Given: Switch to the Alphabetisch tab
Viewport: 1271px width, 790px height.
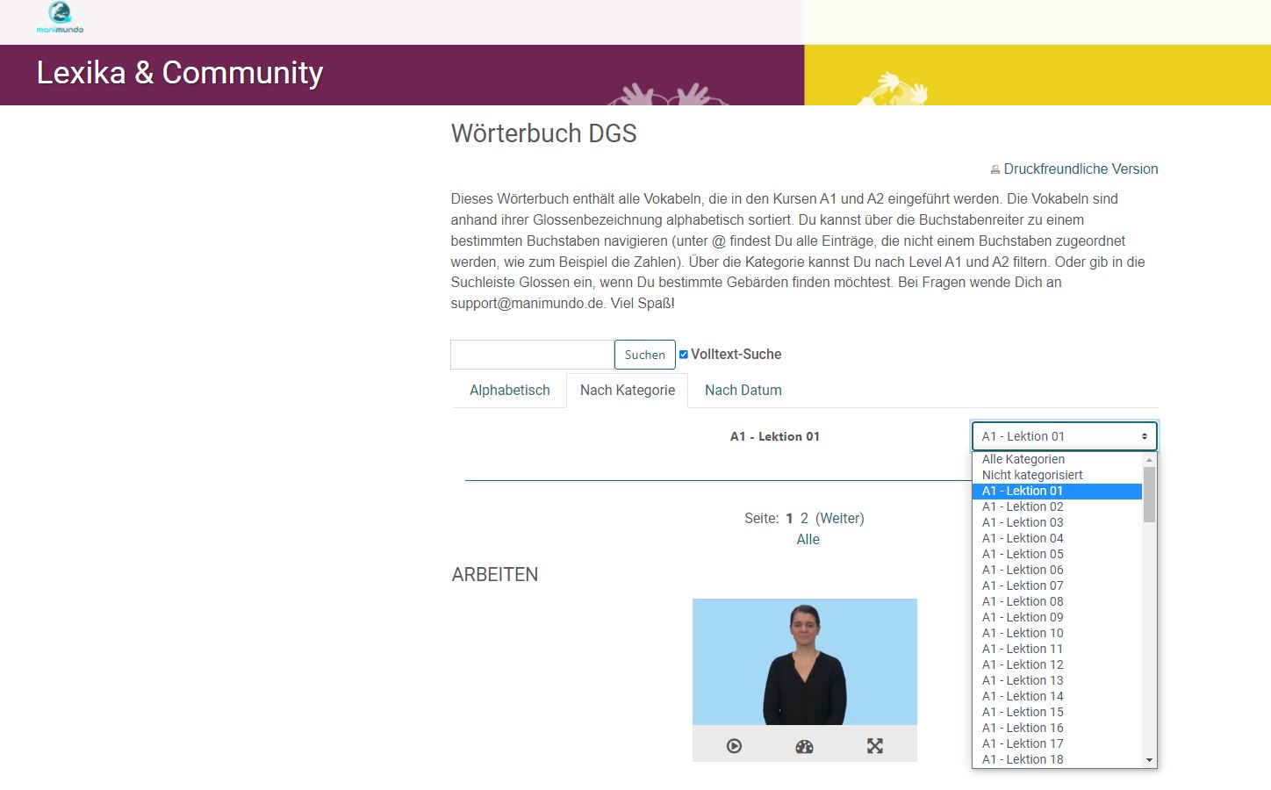Looking at the screenshot, I should (x=509, y=391).
